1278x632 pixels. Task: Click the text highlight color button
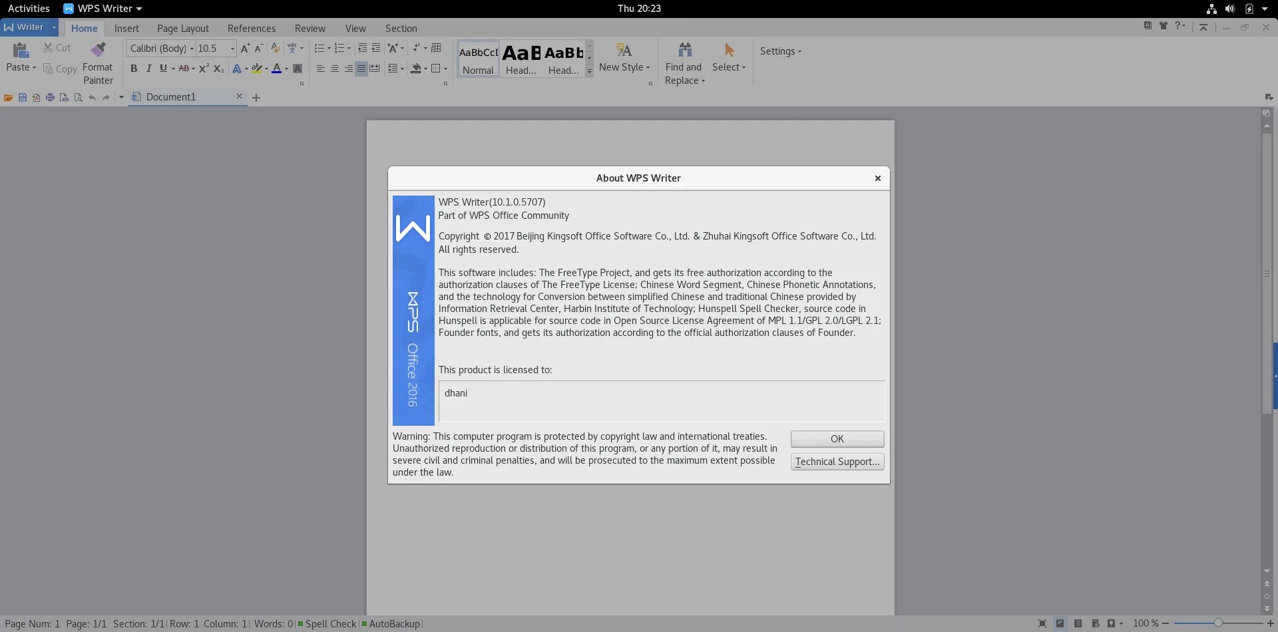click(x=257, y=69)
